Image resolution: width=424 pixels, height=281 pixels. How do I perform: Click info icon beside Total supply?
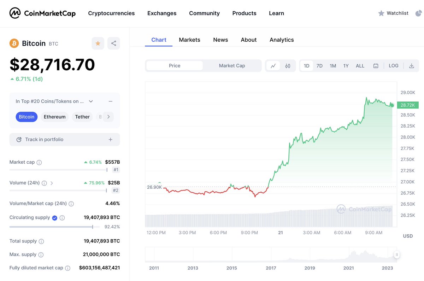tap(41, 241)
